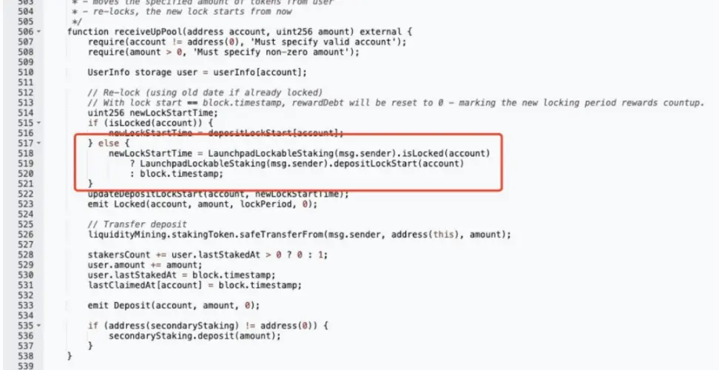Click the block.timestamp text on line 520
Viewport: 719px width, 370px height.
click(181, 174)
